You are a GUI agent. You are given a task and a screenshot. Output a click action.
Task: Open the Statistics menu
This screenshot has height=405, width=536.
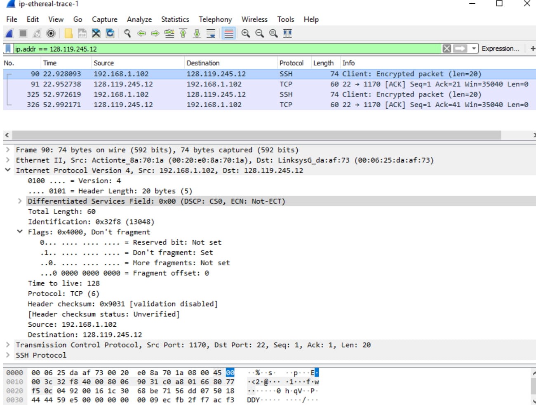(x=175, y=19)
